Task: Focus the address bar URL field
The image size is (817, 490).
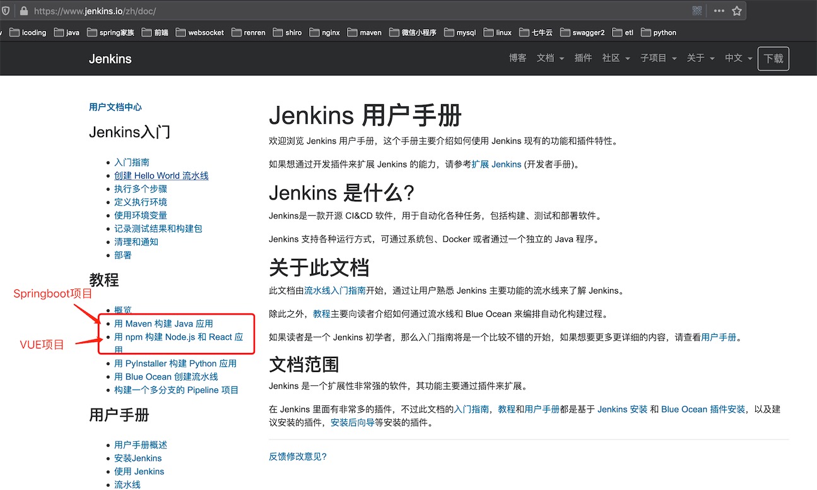Action: point(360,11)
